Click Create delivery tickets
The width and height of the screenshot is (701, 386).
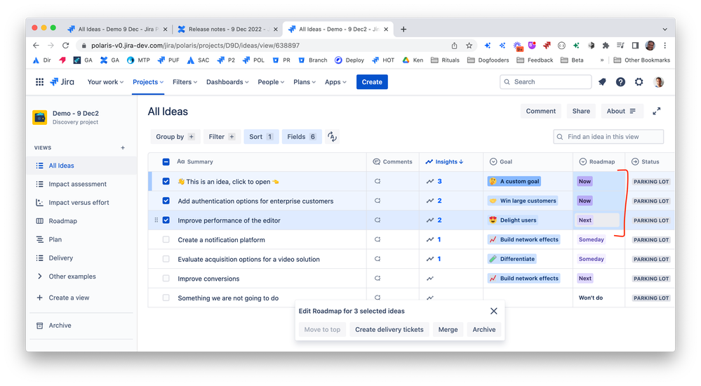coord(389,330)
